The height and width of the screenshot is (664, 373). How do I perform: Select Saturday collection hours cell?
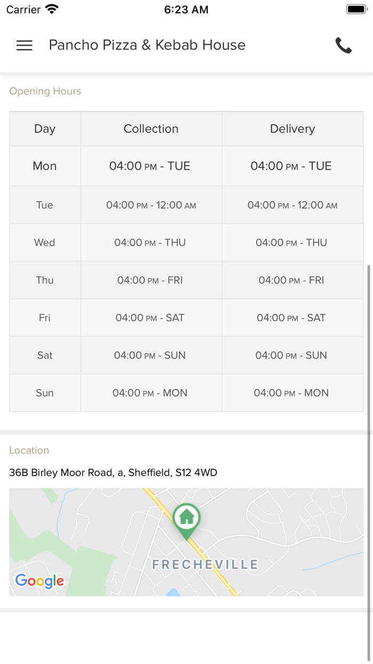(150, 355)
